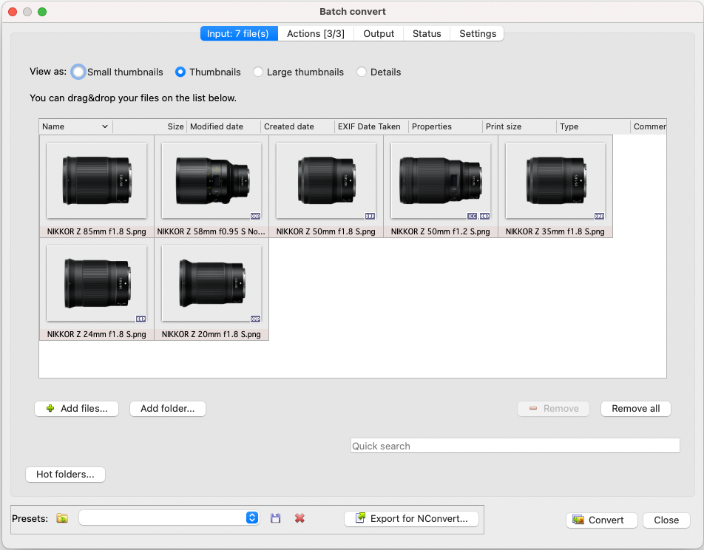The width and height of the screenshot is (704, 550).
Task: Click XMP badge on 20mm f1.8 thumbnail
Action: 255,319
